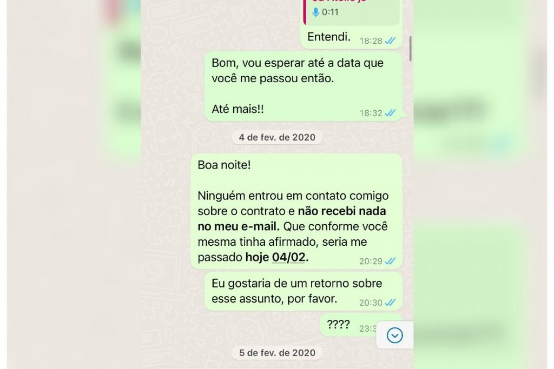Viewport: 554px width, 369px height.
Task: Select the 'Bom, vou esperar' message
Action: 304,86
